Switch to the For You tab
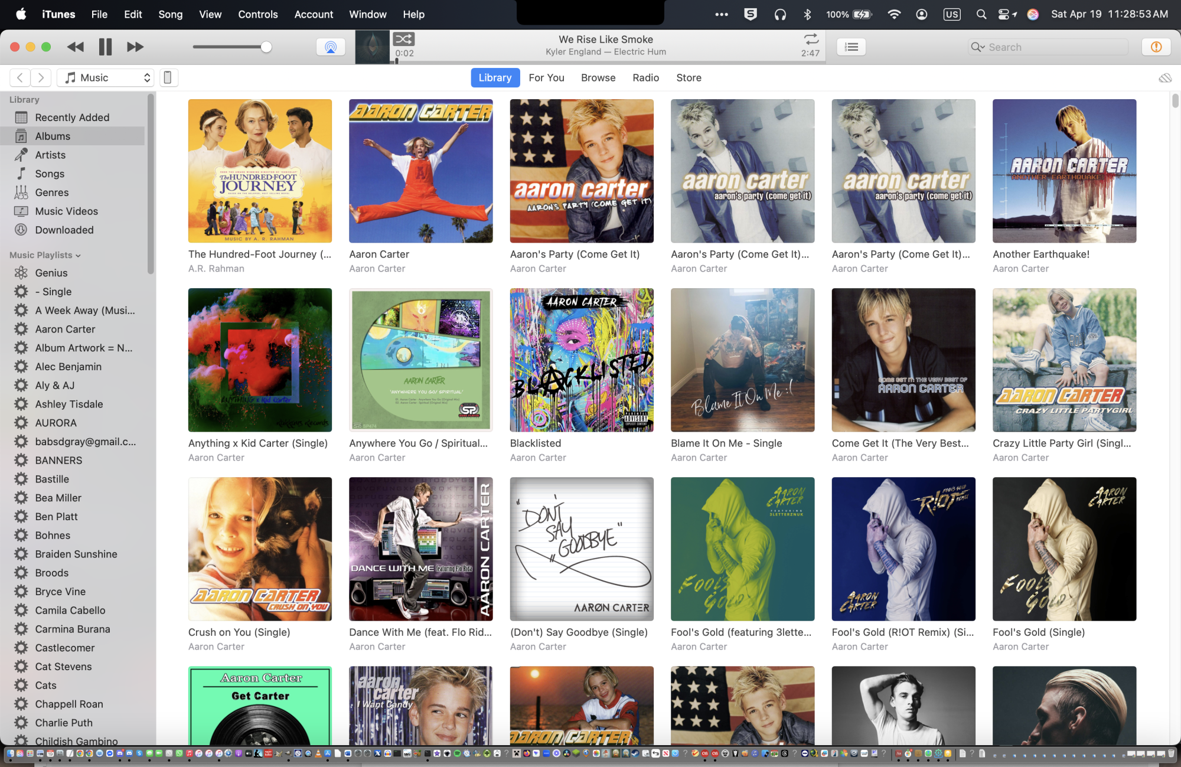The width and height of the screenshot is (1181, 767). (546, 77)
